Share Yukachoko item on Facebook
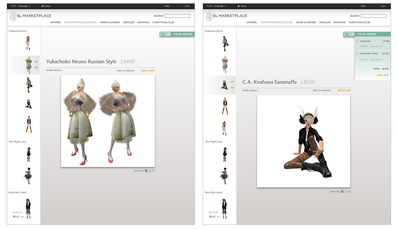This screenshot has width=398, height=230. point(146,171)
